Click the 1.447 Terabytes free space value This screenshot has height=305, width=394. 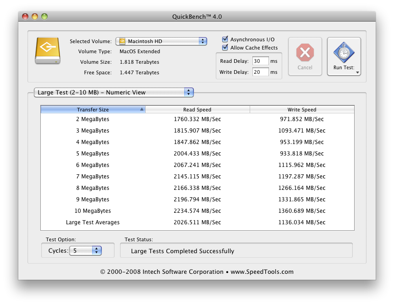pos(139,72)
